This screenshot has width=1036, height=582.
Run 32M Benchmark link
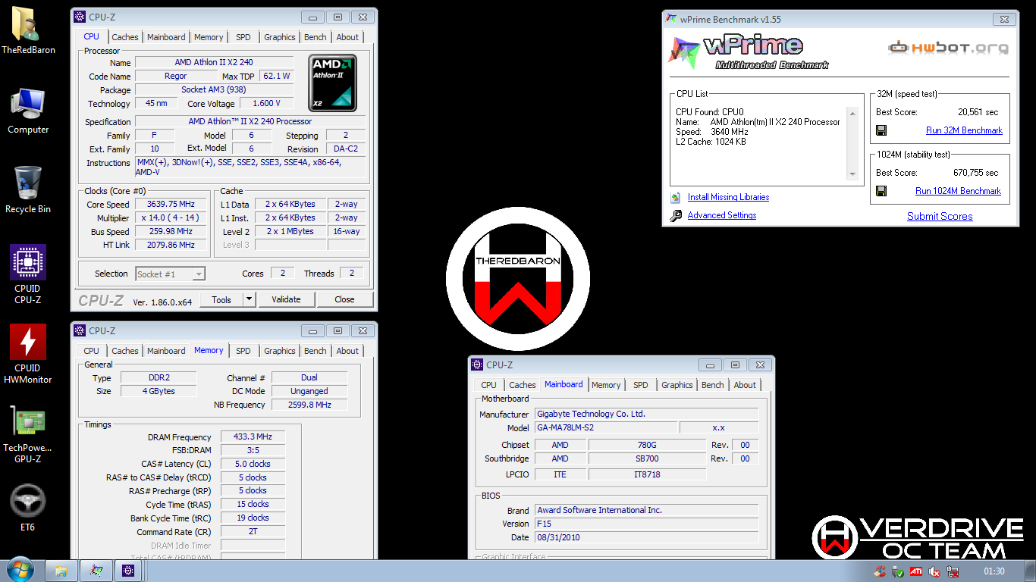pos(964,130)
